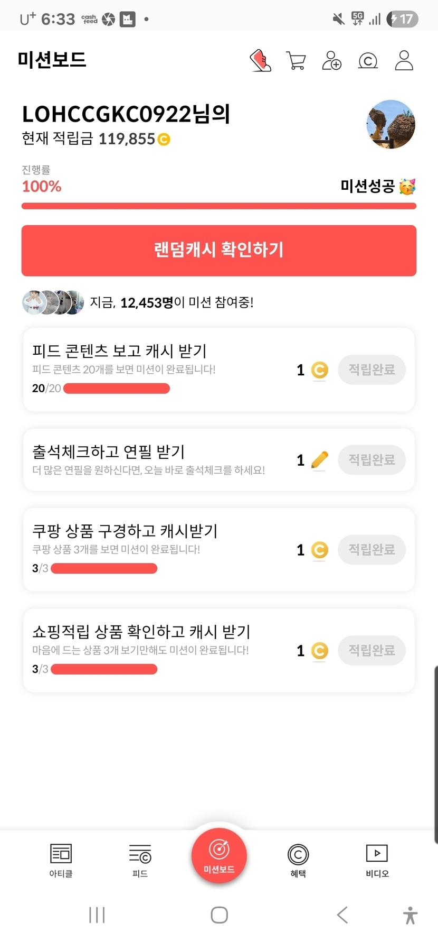The height and width of the screenshot is (941, 438).
Task: Switch to the 피드 tab
Action: [x=140, y=860]
